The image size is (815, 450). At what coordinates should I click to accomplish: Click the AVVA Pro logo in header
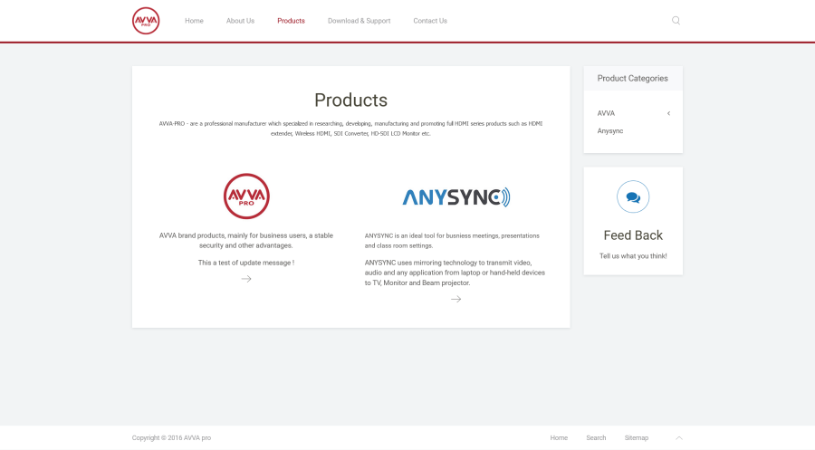click(146, 21)
